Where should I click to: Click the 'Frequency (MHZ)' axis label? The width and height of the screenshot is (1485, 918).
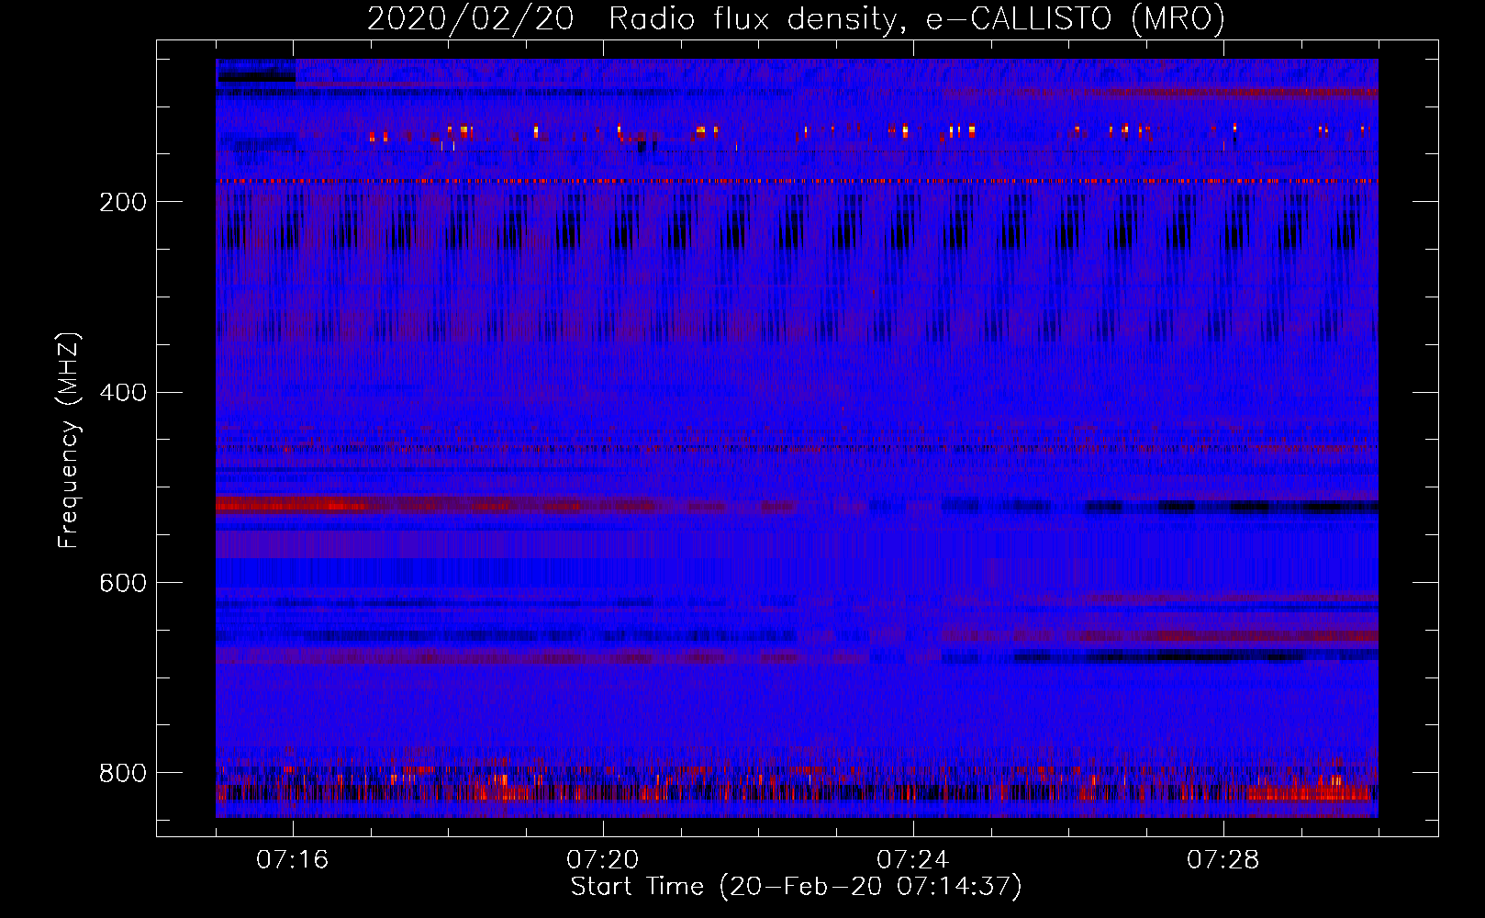click(69, 440)
